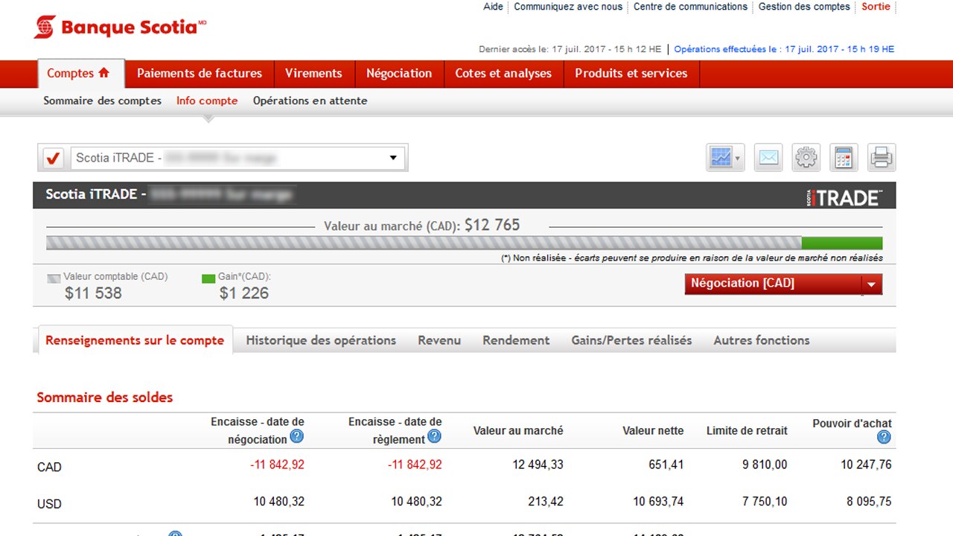Screen dimensions: 953x536
Task: Open Opérations en attente submenu
Action: 310,100
